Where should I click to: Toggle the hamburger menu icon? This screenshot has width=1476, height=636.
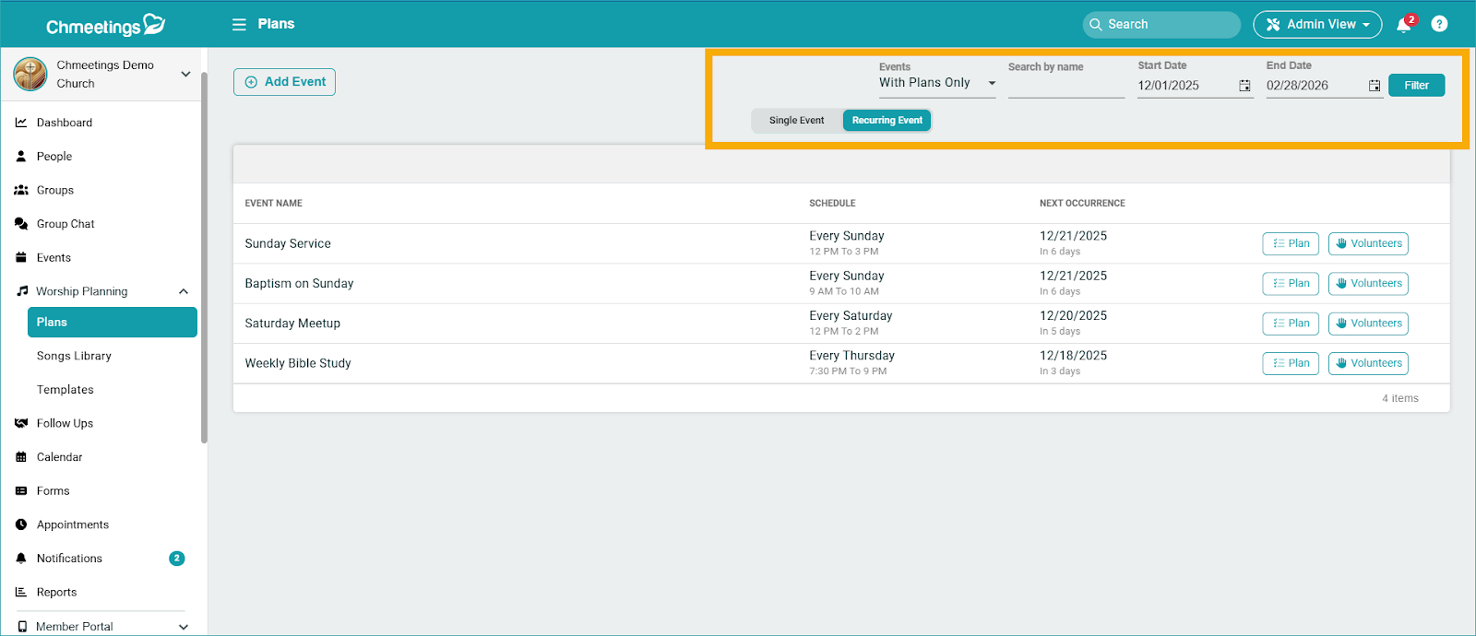tap(239, 25)
